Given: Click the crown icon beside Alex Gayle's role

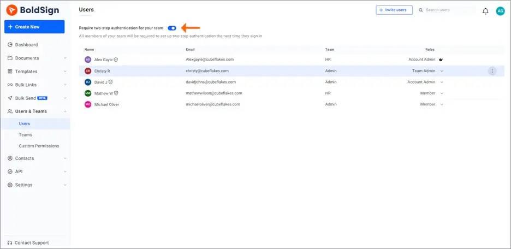Looking at the screenshot, I should coord(441,60).
